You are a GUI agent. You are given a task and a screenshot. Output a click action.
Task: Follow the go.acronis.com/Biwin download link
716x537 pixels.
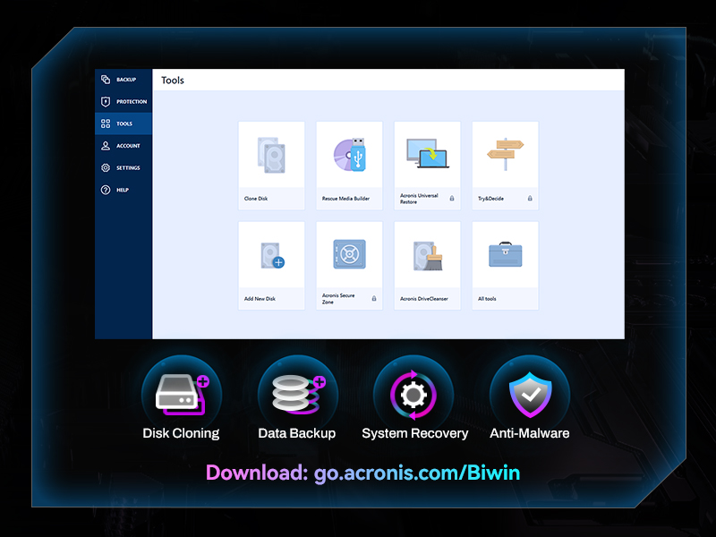[x=417, y=473]
